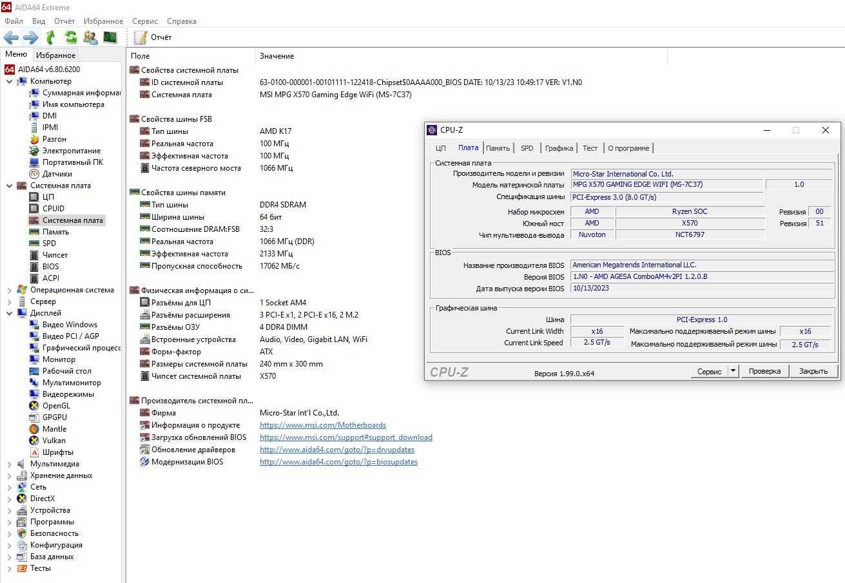Viewport: 845px width, 583px height.
Task: Select the Электропитание item icon
Action: (34, 151)
